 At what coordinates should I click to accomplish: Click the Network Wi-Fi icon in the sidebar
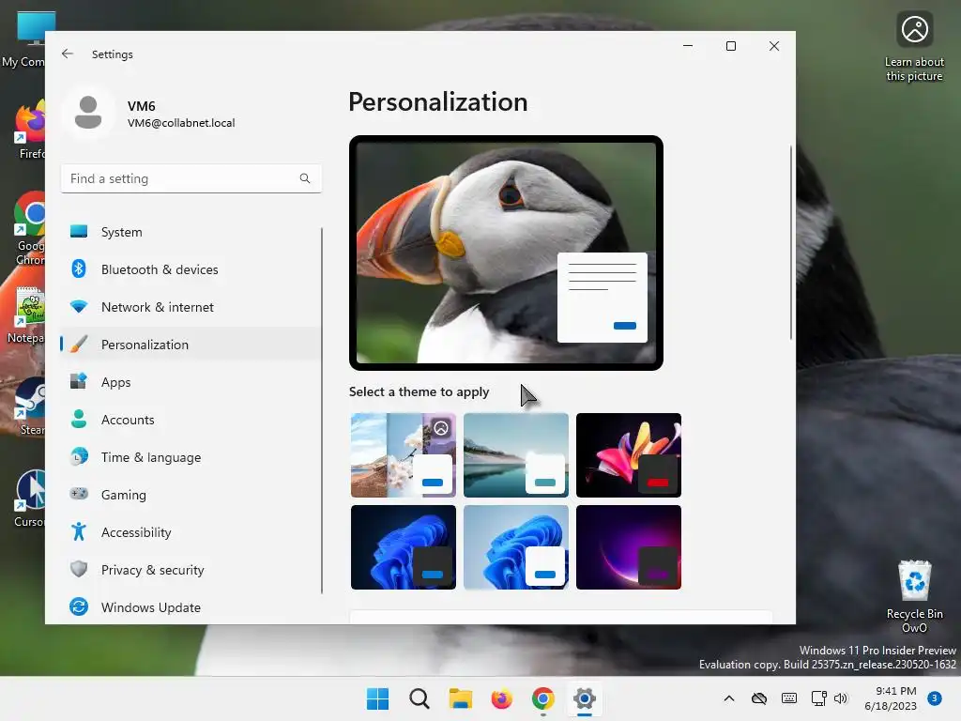click(79, 307)
